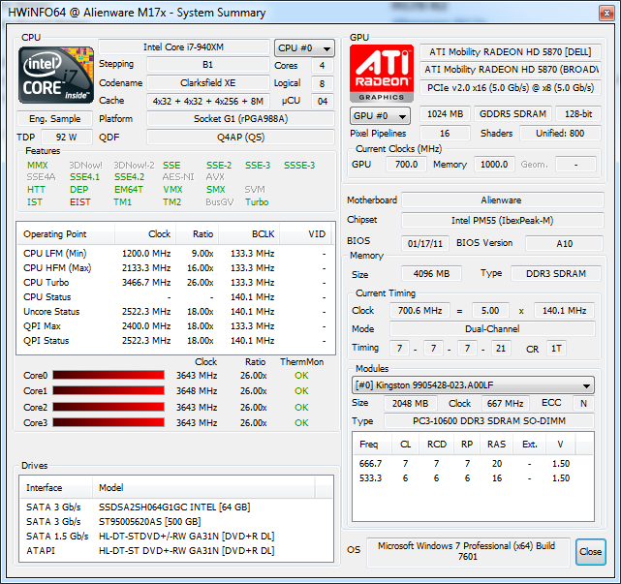Click the cache 4x32 + 4x32 field

point(208,102)
